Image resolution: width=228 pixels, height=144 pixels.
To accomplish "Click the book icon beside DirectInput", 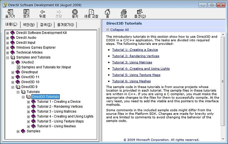I will 18,72.
